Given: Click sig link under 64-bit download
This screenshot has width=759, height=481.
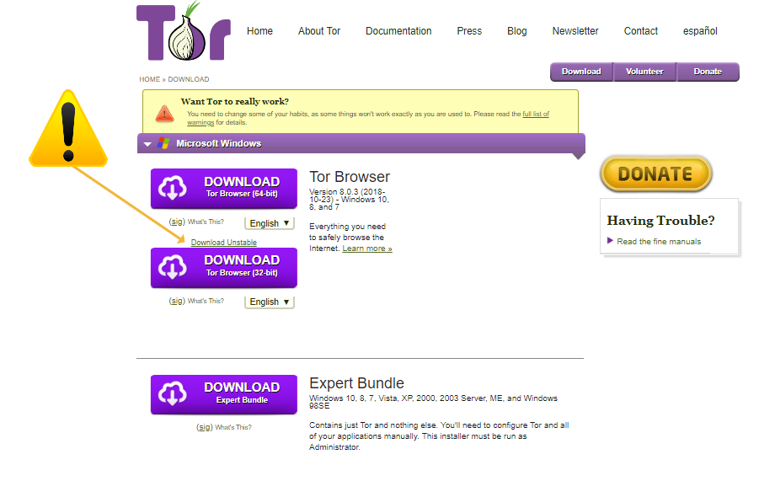Looking at the screenshot, I should pos(177,222).
